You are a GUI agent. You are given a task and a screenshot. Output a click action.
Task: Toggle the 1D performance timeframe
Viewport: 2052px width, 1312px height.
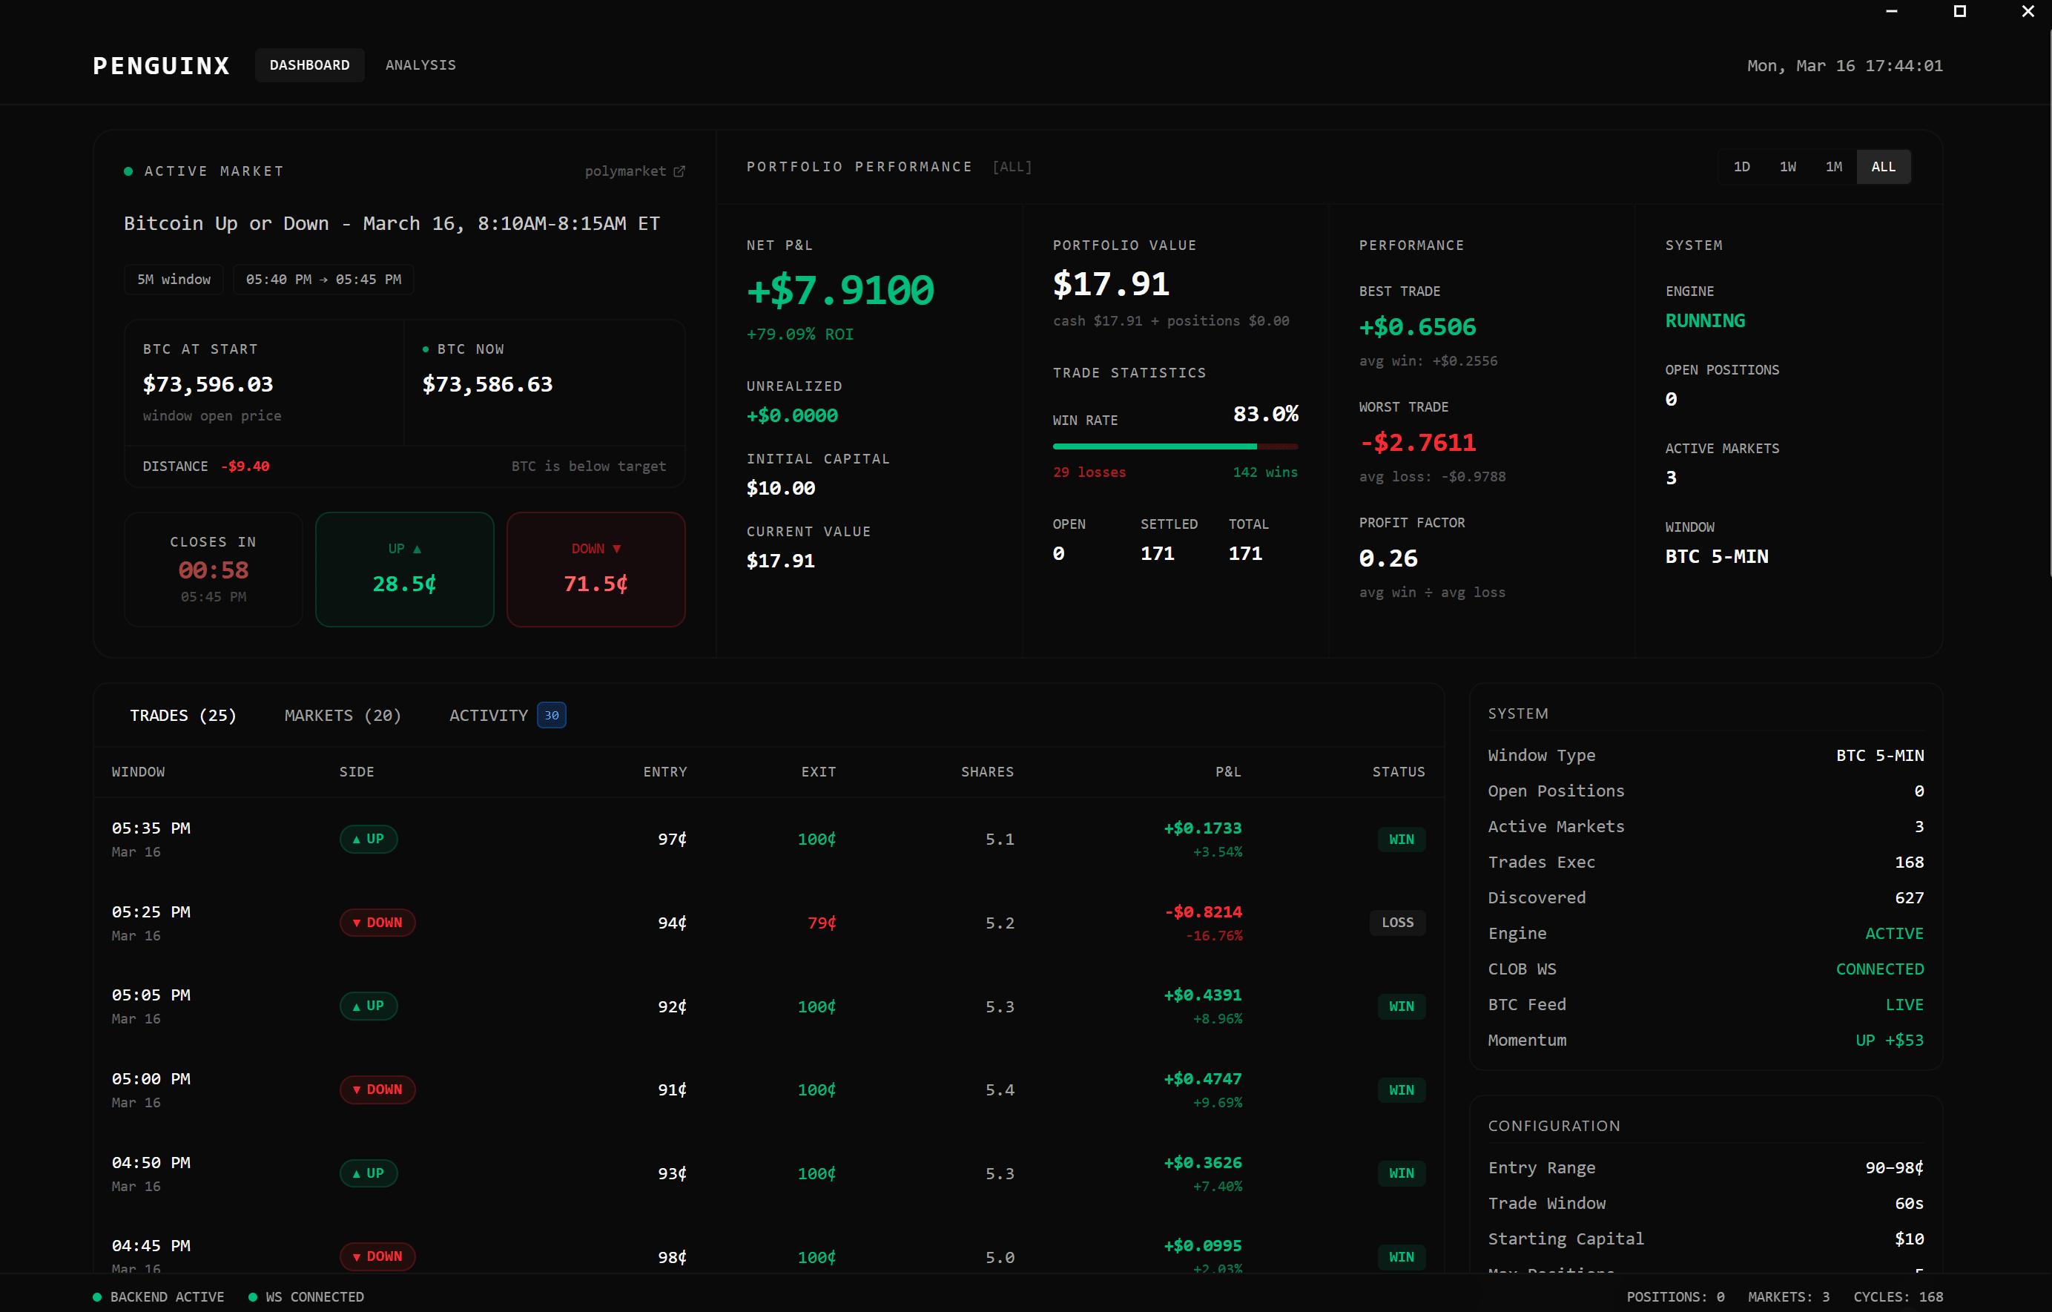(1742, 166)
